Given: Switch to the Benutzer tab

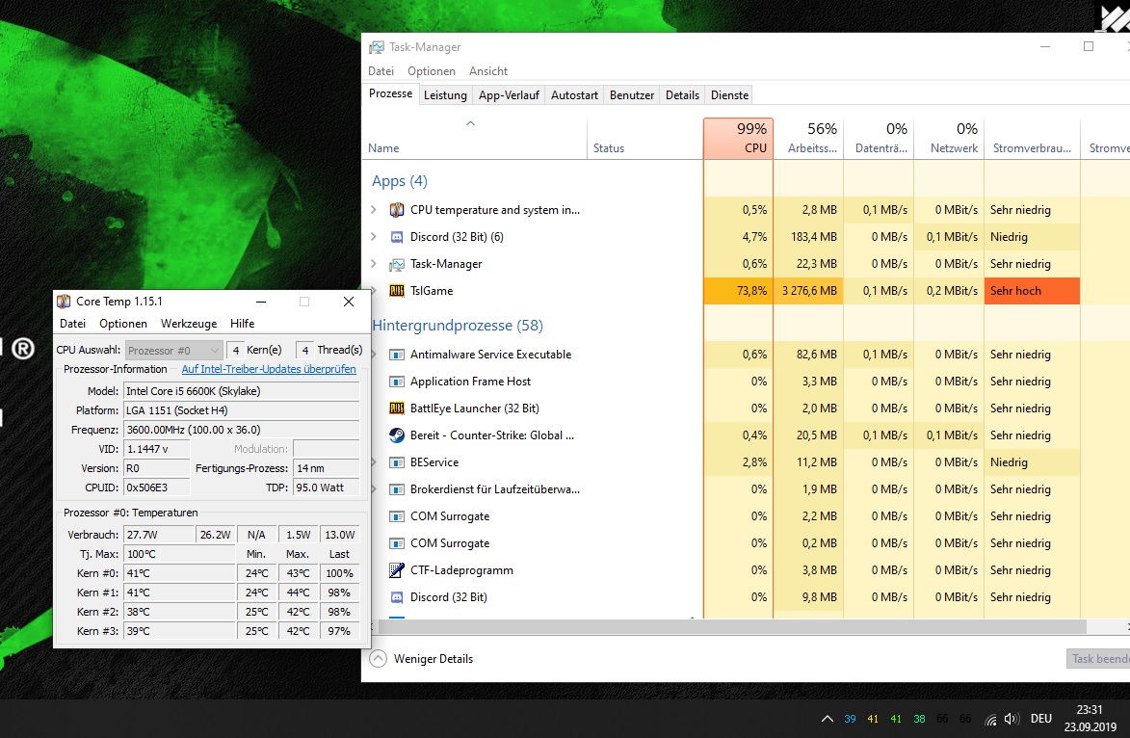Looking at the screenshot, I should tap(632, 95).
